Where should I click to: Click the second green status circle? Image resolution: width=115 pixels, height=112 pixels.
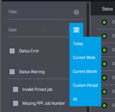point(104,36)
